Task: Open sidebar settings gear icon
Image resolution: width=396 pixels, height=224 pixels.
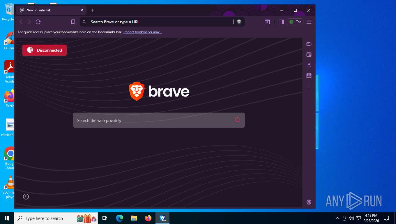Action: 309,202
